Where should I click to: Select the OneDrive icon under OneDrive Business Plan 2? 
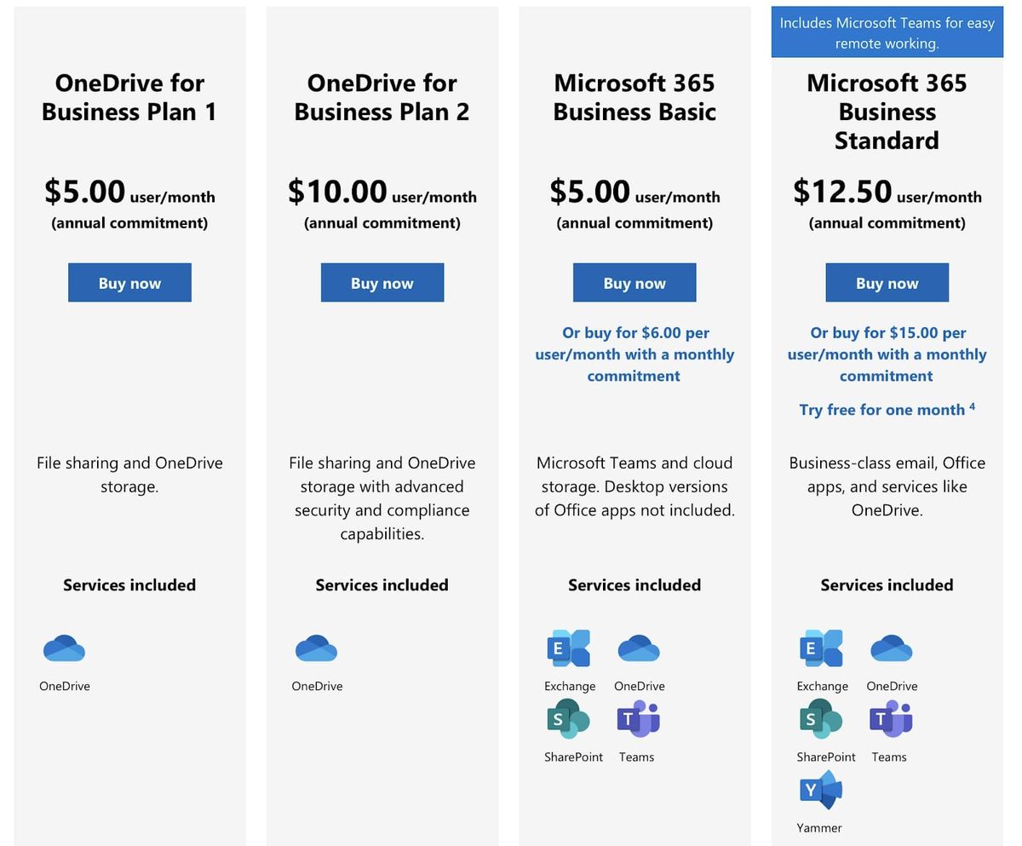click(x=317, y=649)
